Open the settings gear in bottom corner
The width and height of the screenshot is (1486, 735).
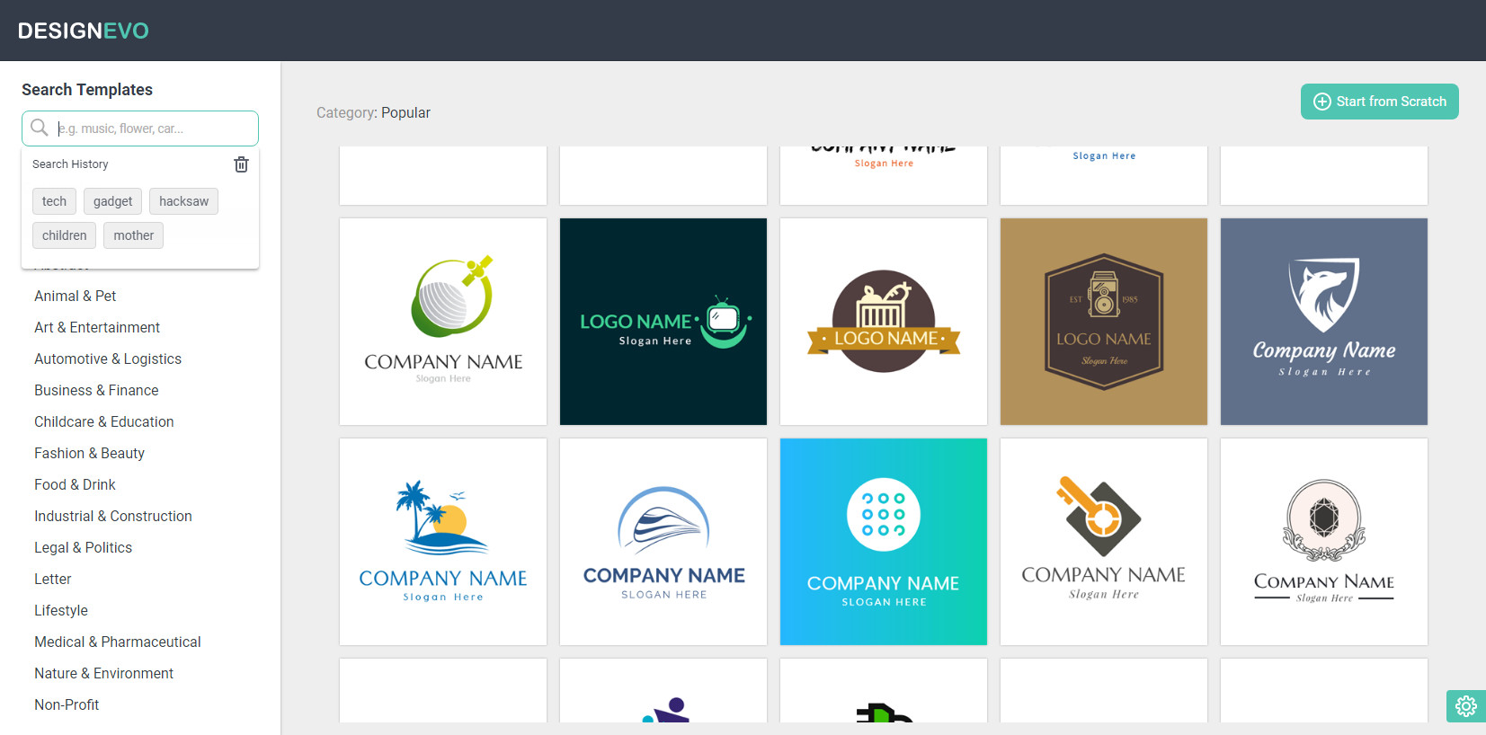[x=1465, y=706]
